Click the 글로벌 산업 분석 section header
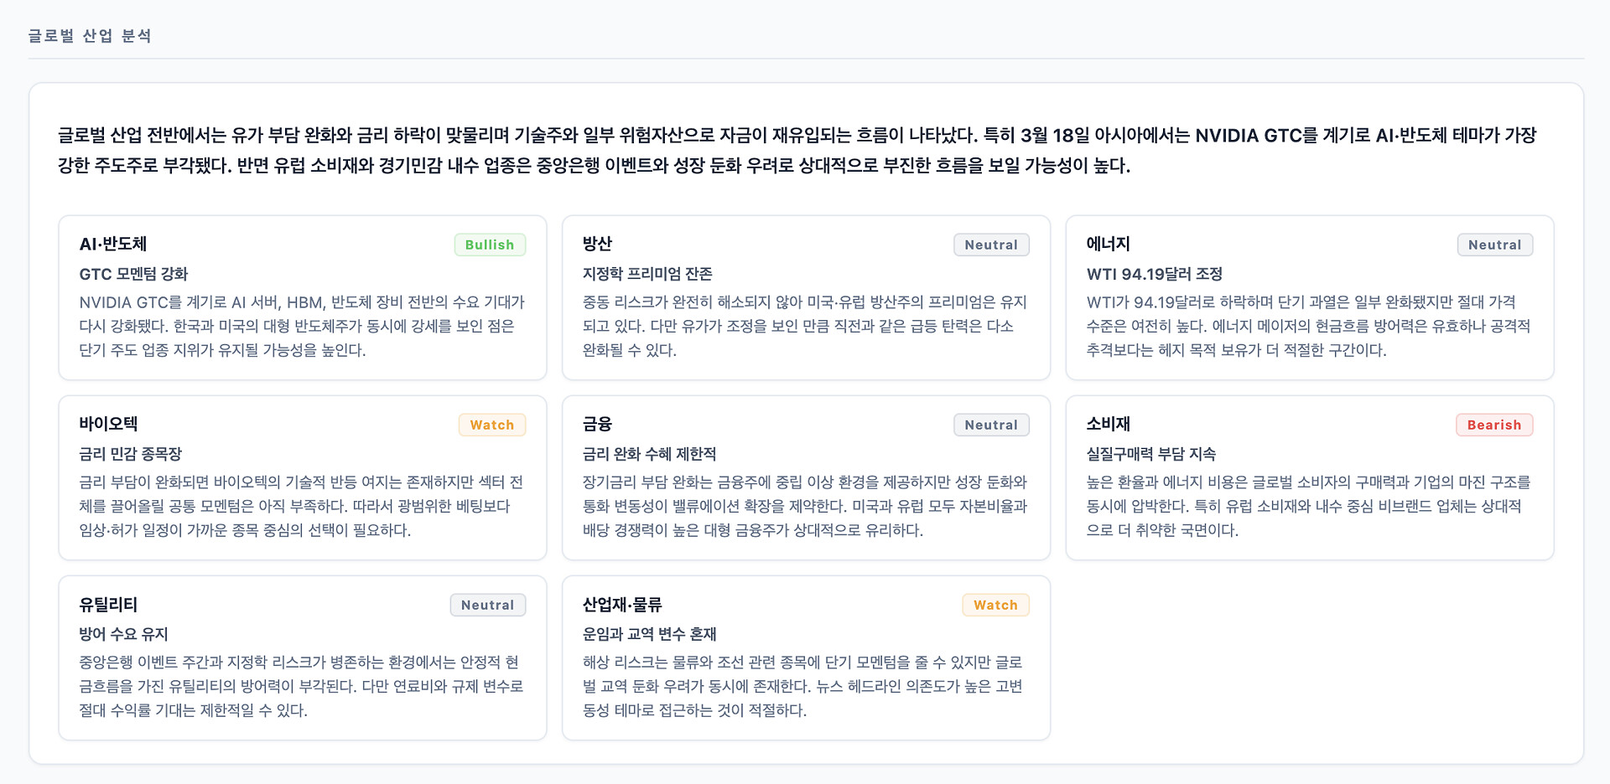This screenshot has height=784, width=1610. click(x=90, y=36)
